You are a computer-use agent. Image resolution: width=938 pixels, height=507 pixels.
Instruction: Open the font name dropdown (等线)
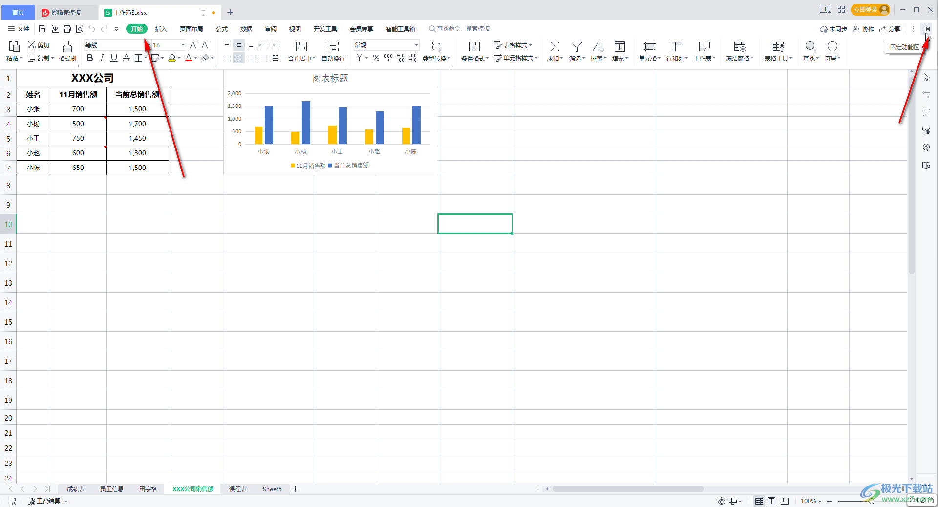pyautogui.click(x=149, y=45)
